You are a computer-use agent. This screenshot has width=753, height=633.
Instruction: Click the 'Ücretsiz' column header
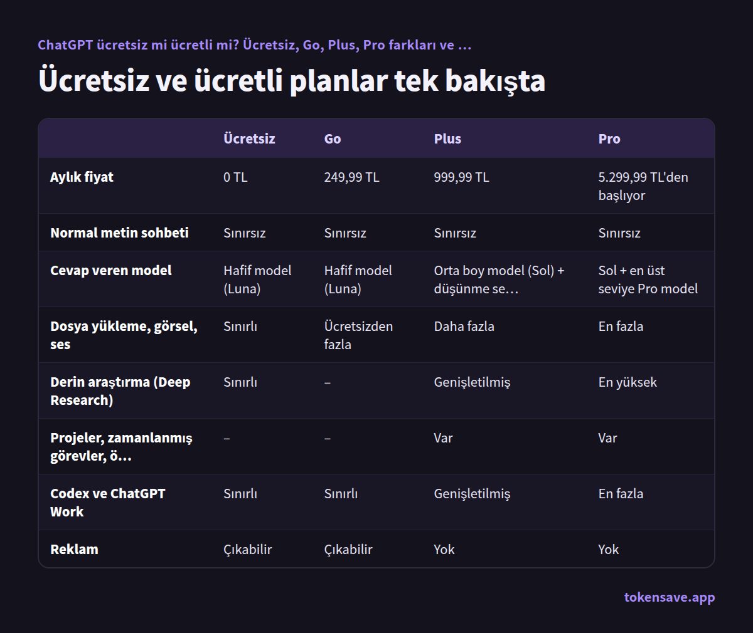(x=249, y=139)
